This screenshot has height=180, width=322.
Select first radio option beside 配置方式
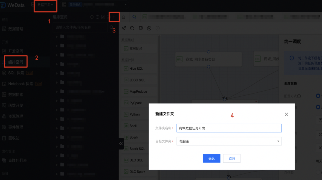[318, 96]
